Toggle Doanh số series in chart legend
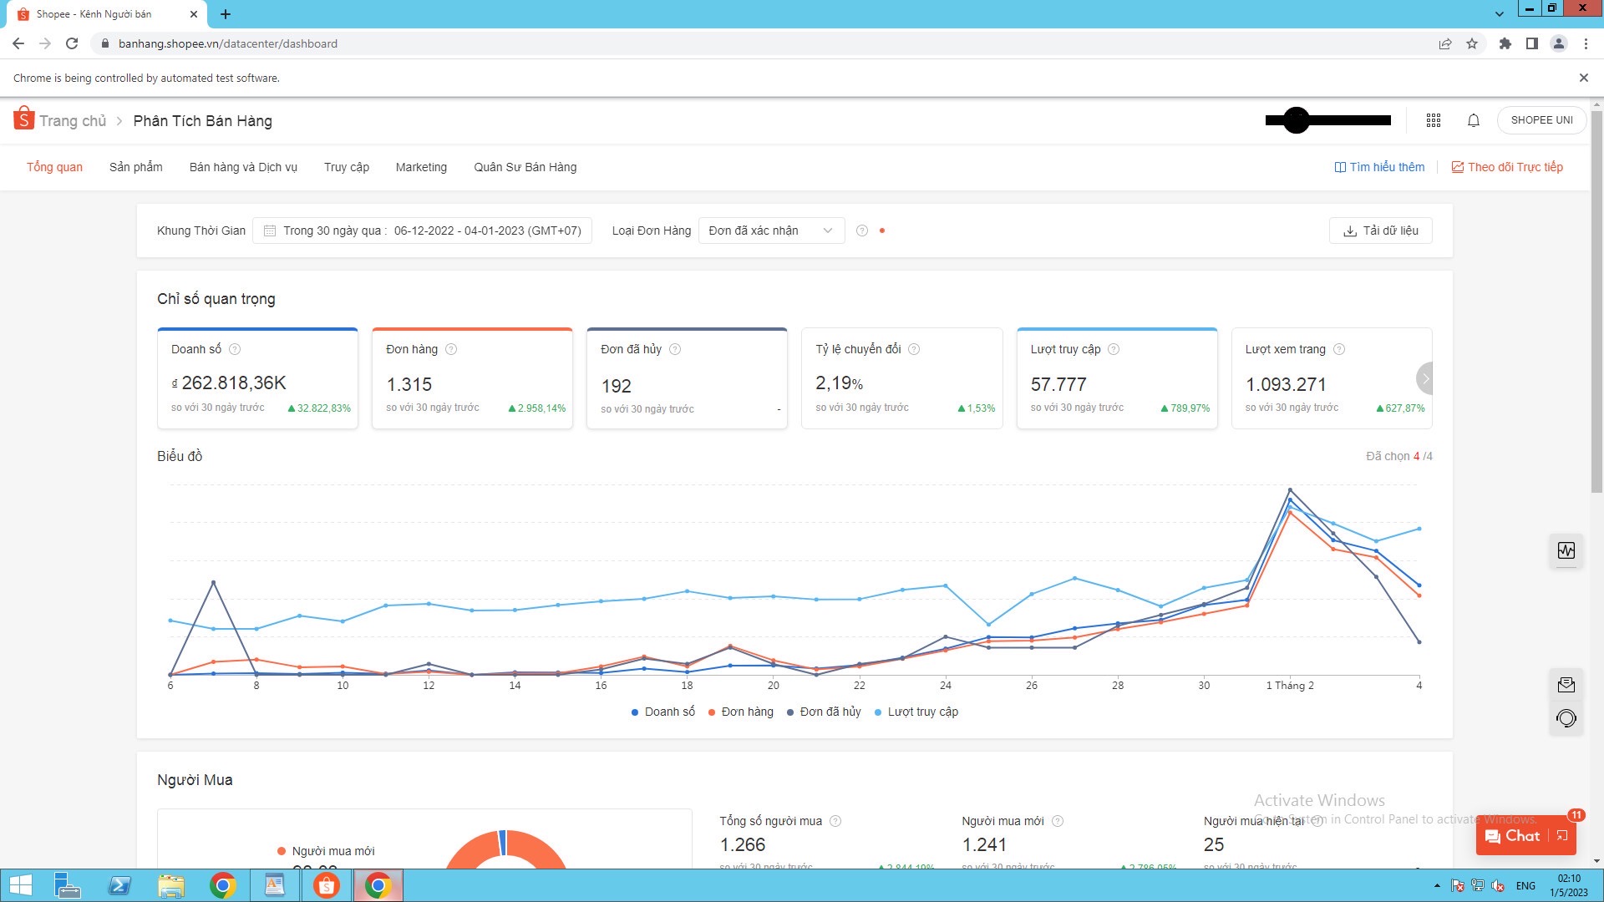Screen dimensions: 1604x902 click(x=663, y=712)
